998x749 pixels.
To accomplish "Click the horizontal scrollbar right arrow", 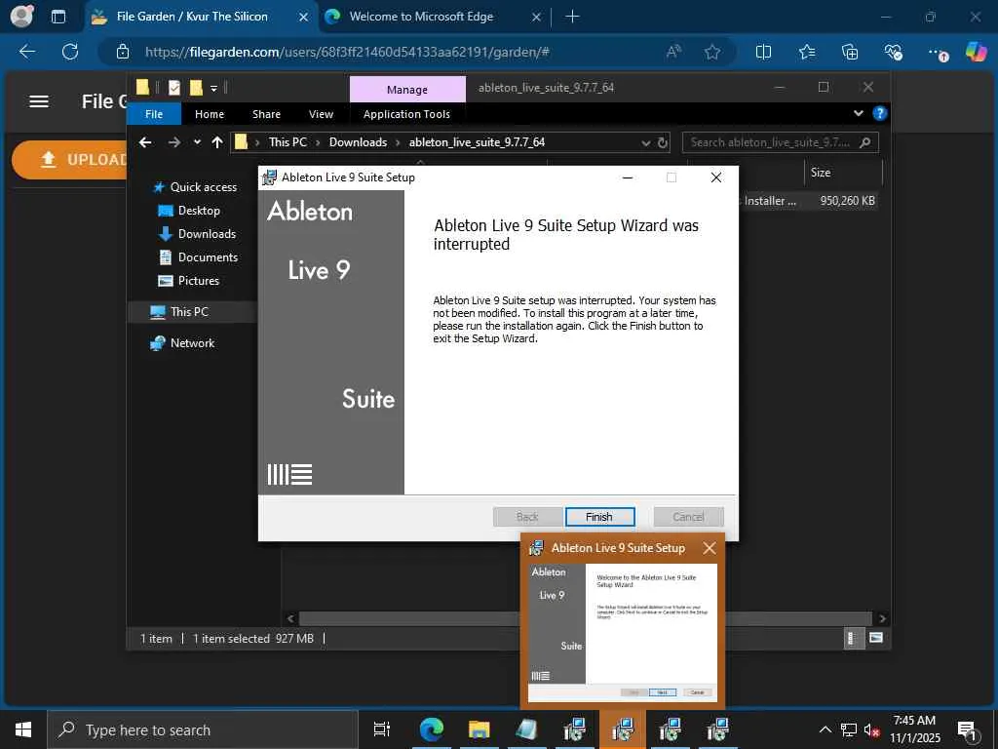I will tap(882, 618).
